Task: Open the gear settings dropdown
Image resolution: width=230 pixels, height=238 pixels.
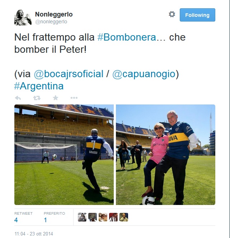Action: click(x=172, y=14)
